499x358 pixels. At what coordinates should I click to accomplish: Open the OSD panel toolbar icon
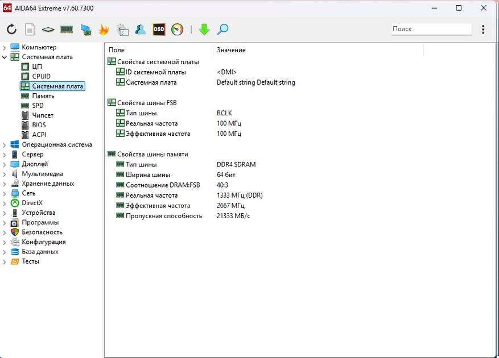tap(159, 29)
